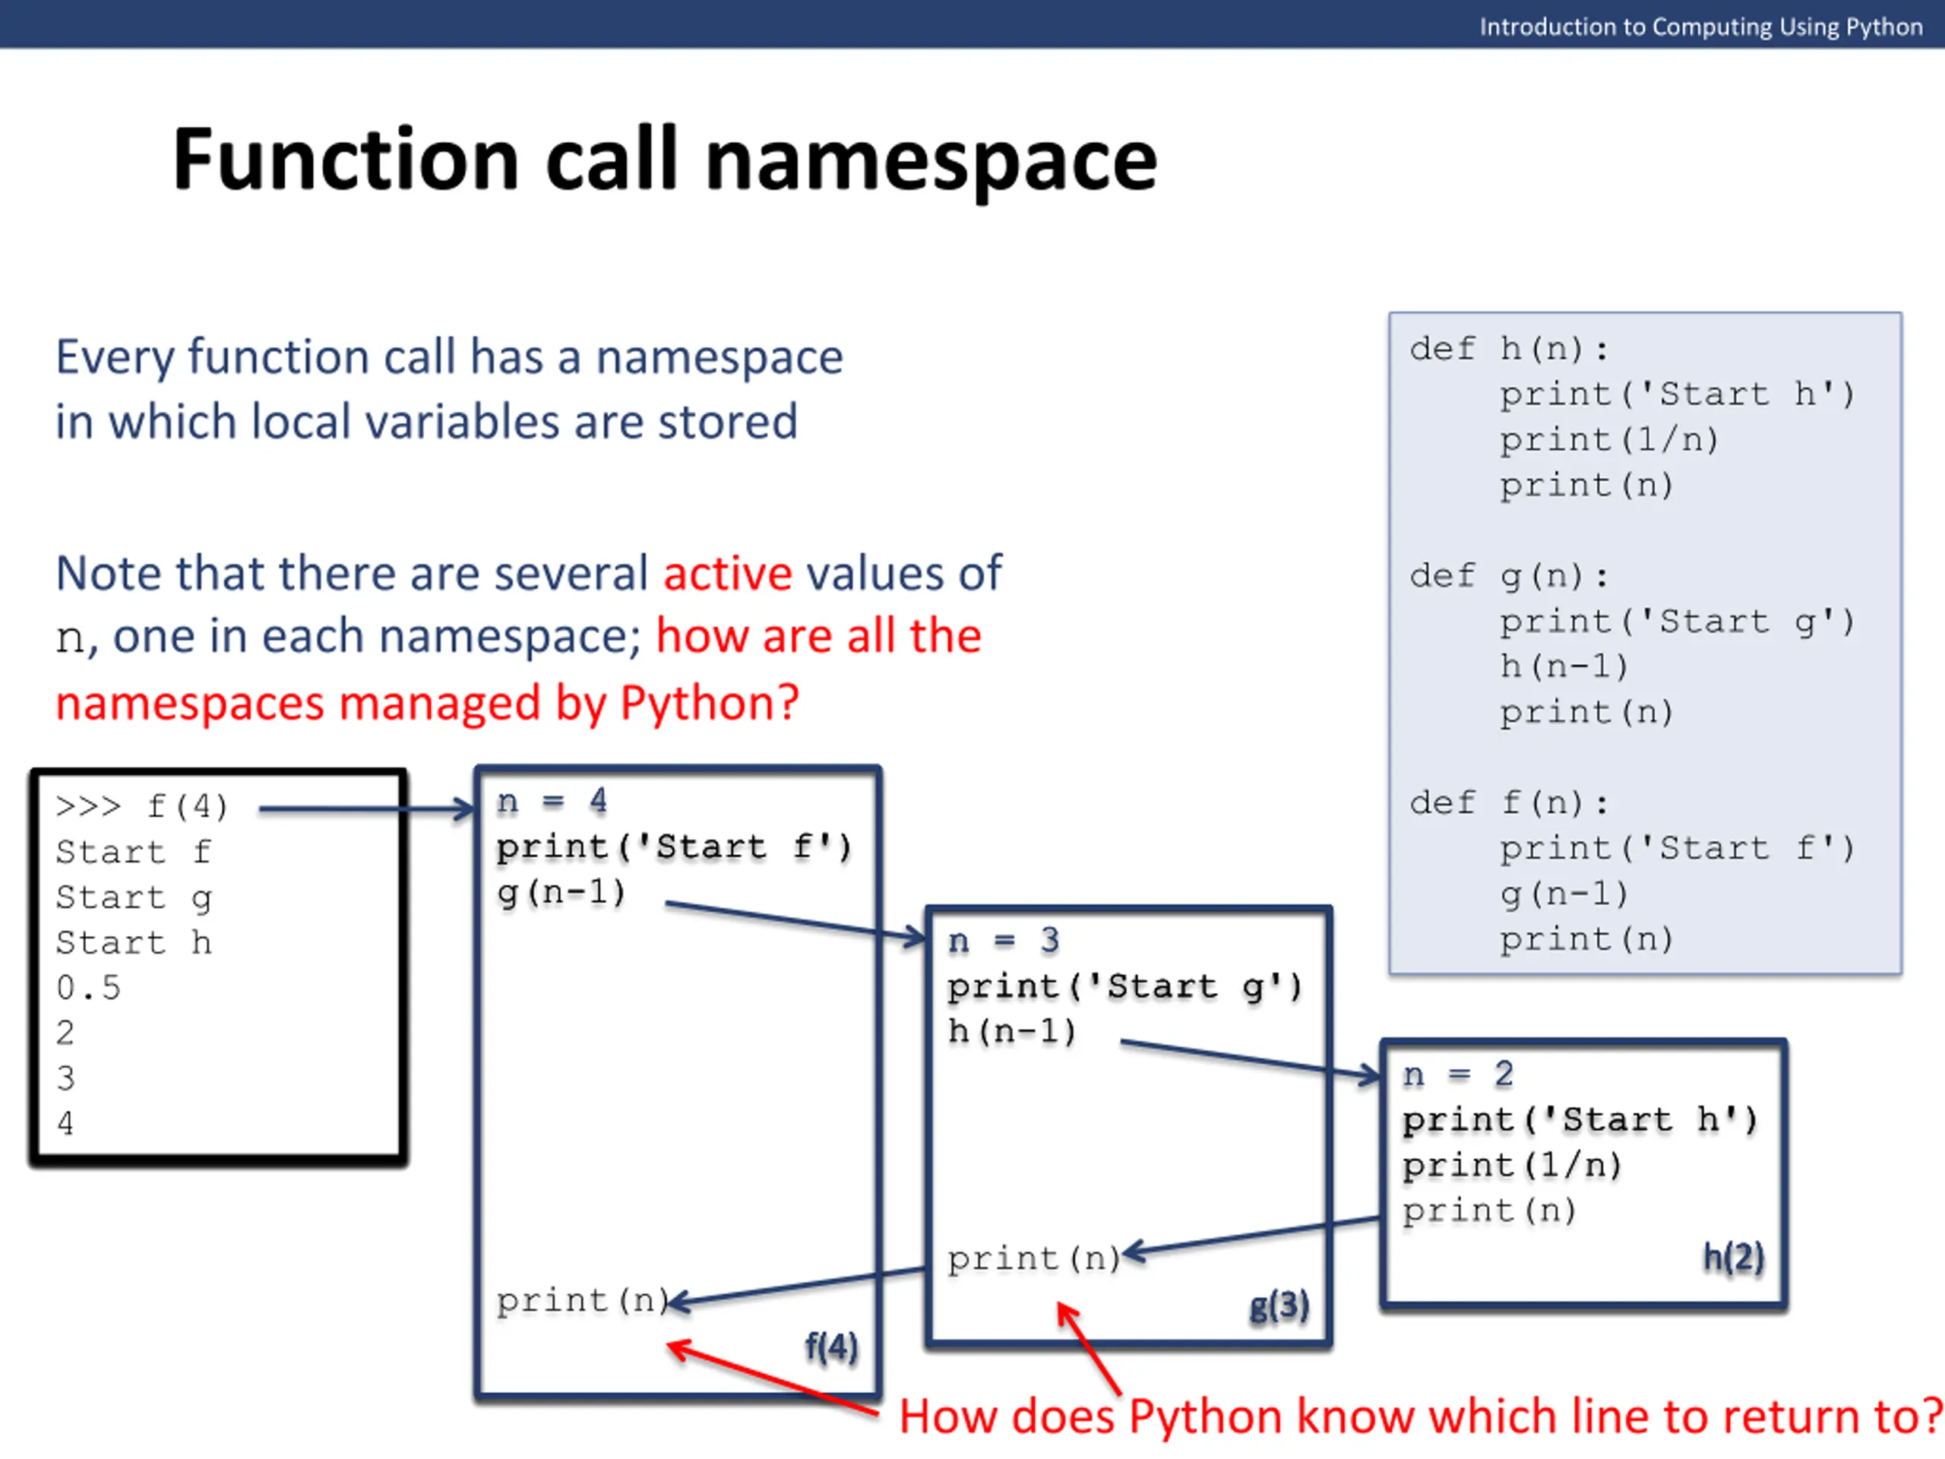Screen dimensions: 1945x1459
Task: Click the 'Introduction to Computing Using Python' header text
Action: pyautogui.click(x=1700, y=27)
